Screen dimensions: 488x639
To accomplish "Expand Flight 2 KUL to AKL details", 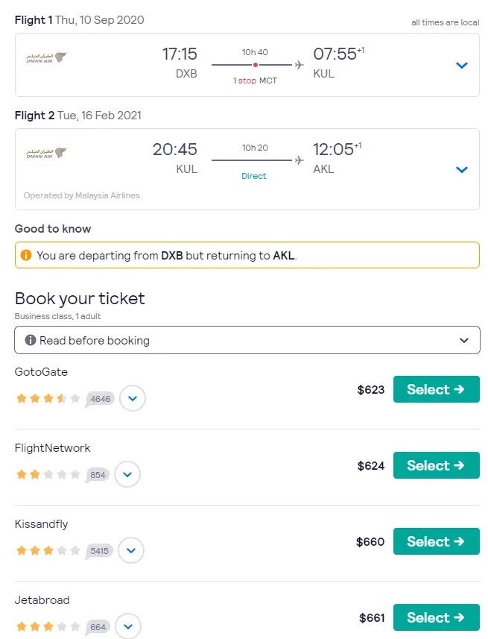I will 461,169.
